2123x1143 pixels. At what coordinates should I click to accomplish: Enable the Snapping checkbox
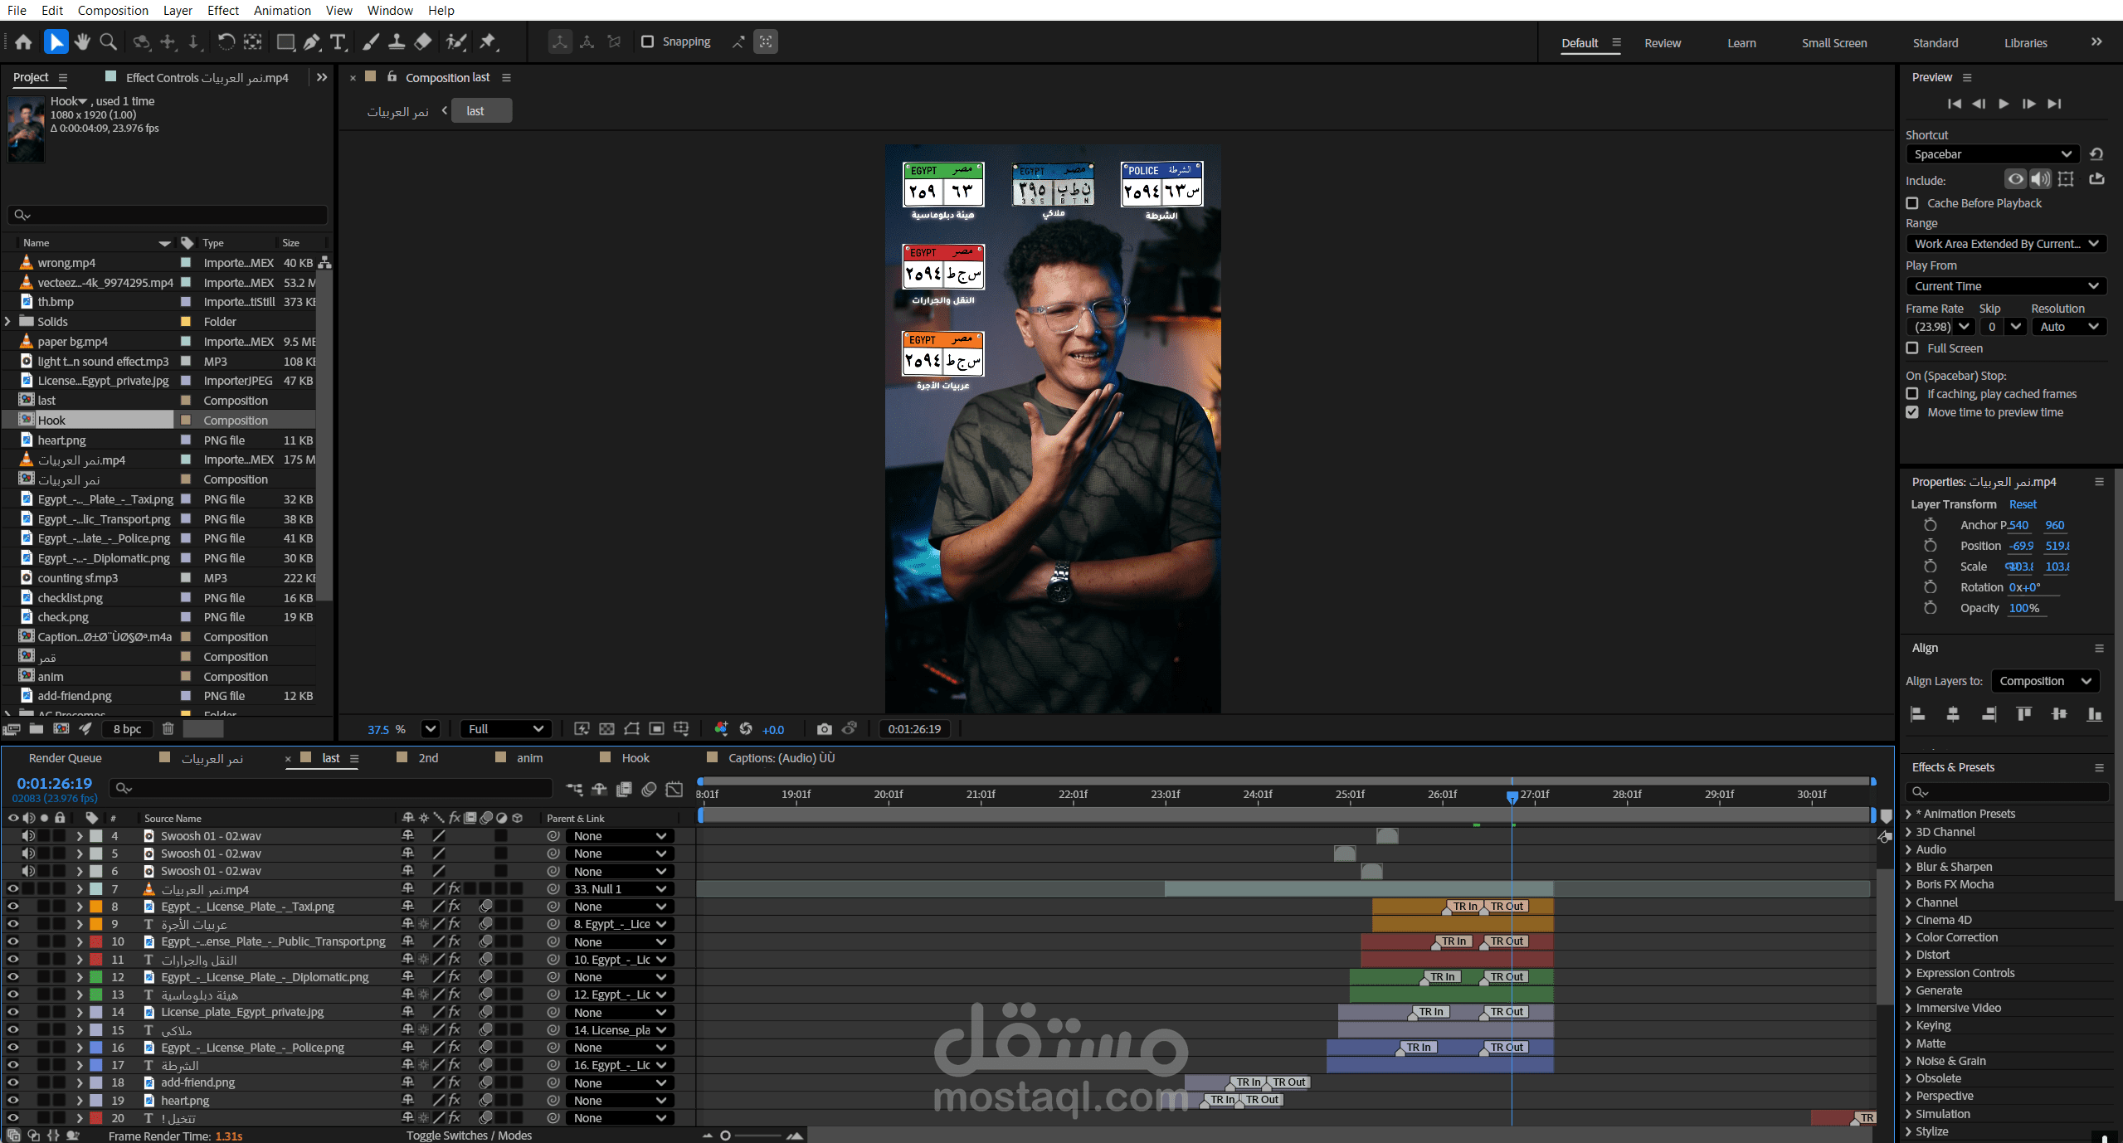click(x=648, y=41)
